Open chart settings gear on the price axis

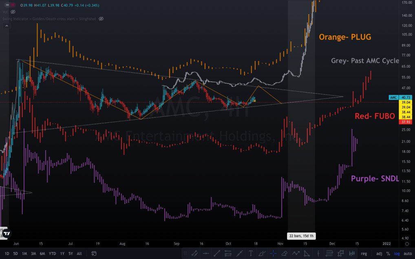[x=407, y=244]
